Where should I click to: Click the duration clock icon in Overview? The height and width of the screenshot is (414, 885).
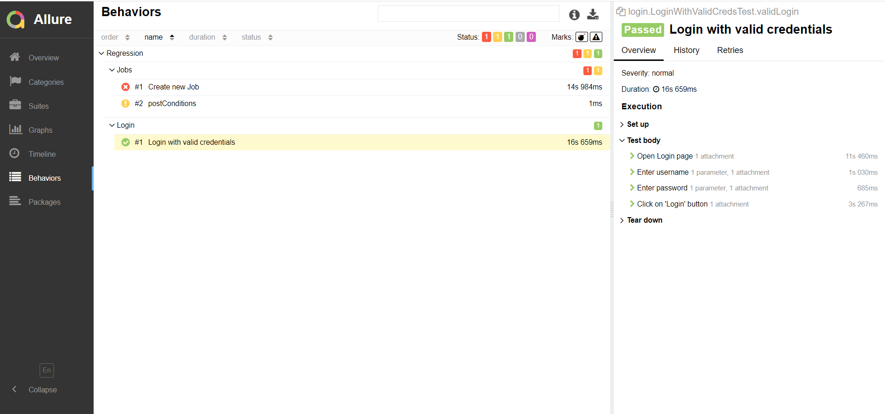pos(656,89)
